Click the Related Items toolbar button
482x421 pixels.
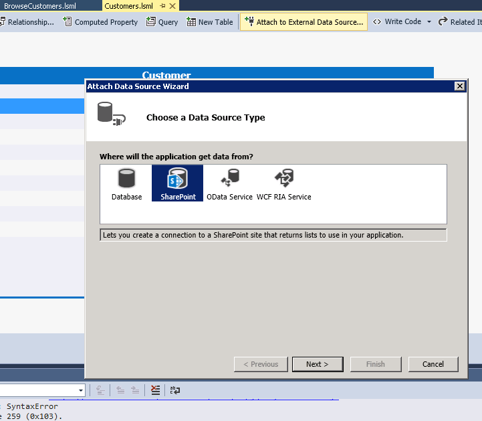click(x=460, y=22)
